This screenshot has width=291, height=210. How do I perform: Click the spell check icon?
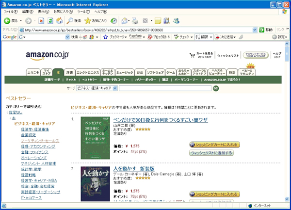click(x=177, y=37)
